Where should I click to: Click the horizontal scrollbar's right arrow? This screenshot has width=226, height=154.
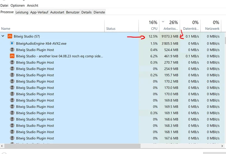click(x=222, y=146)
